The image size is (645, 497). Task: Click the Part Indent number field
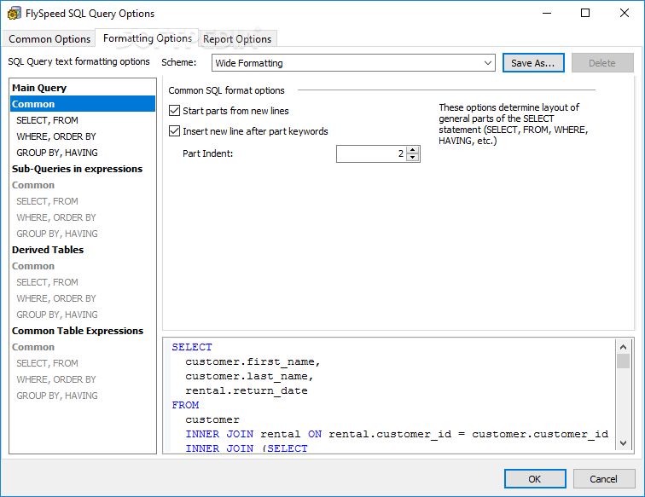click(x=371, y=153)
